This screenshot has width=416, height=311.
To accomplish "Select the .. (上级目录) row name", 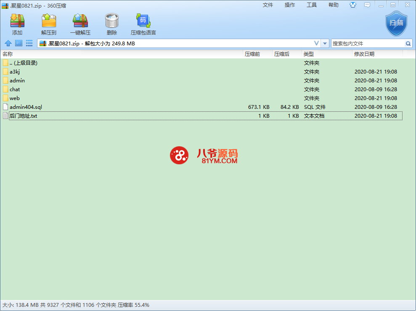I will [x=24, y=63].
